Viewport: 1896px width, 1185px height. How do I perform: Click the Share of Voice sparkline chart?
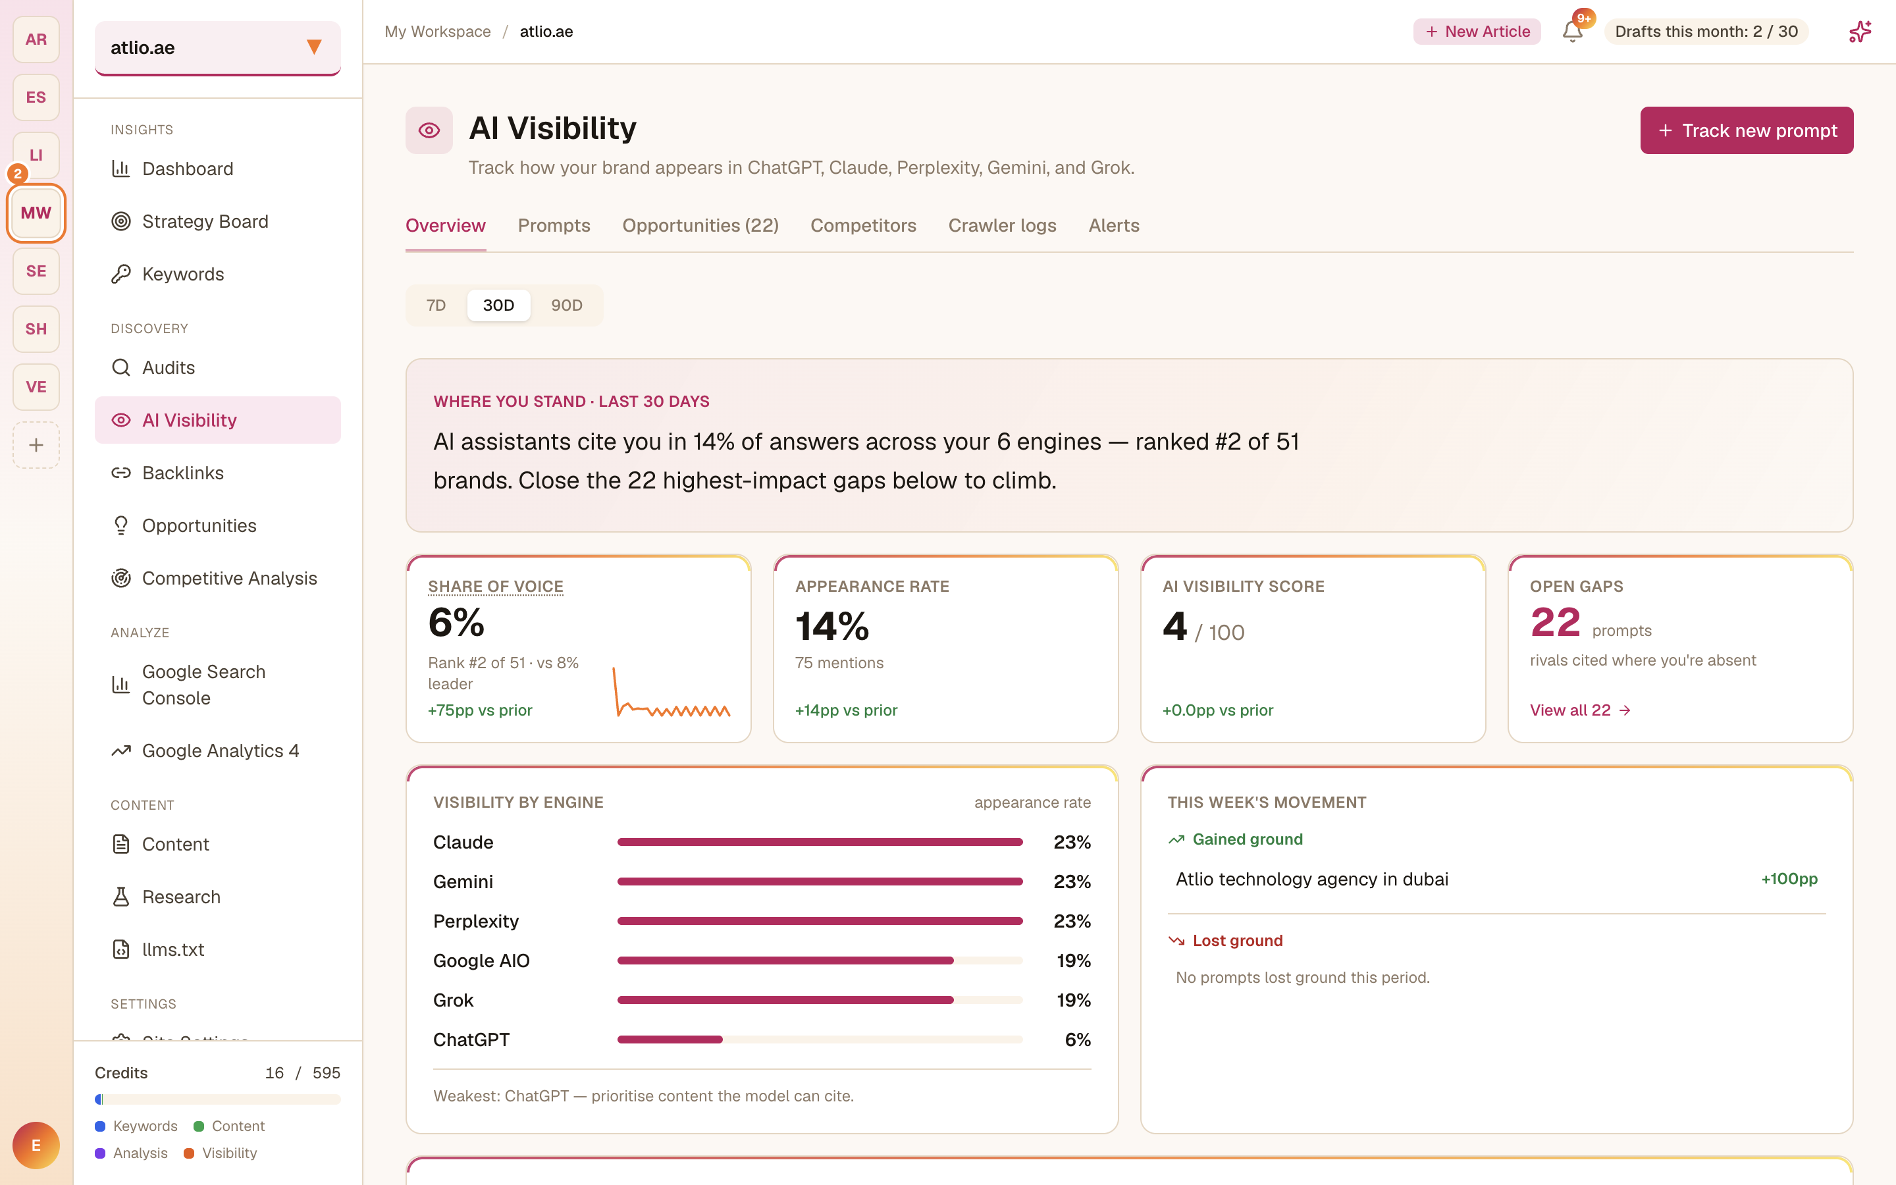(671, 693)
